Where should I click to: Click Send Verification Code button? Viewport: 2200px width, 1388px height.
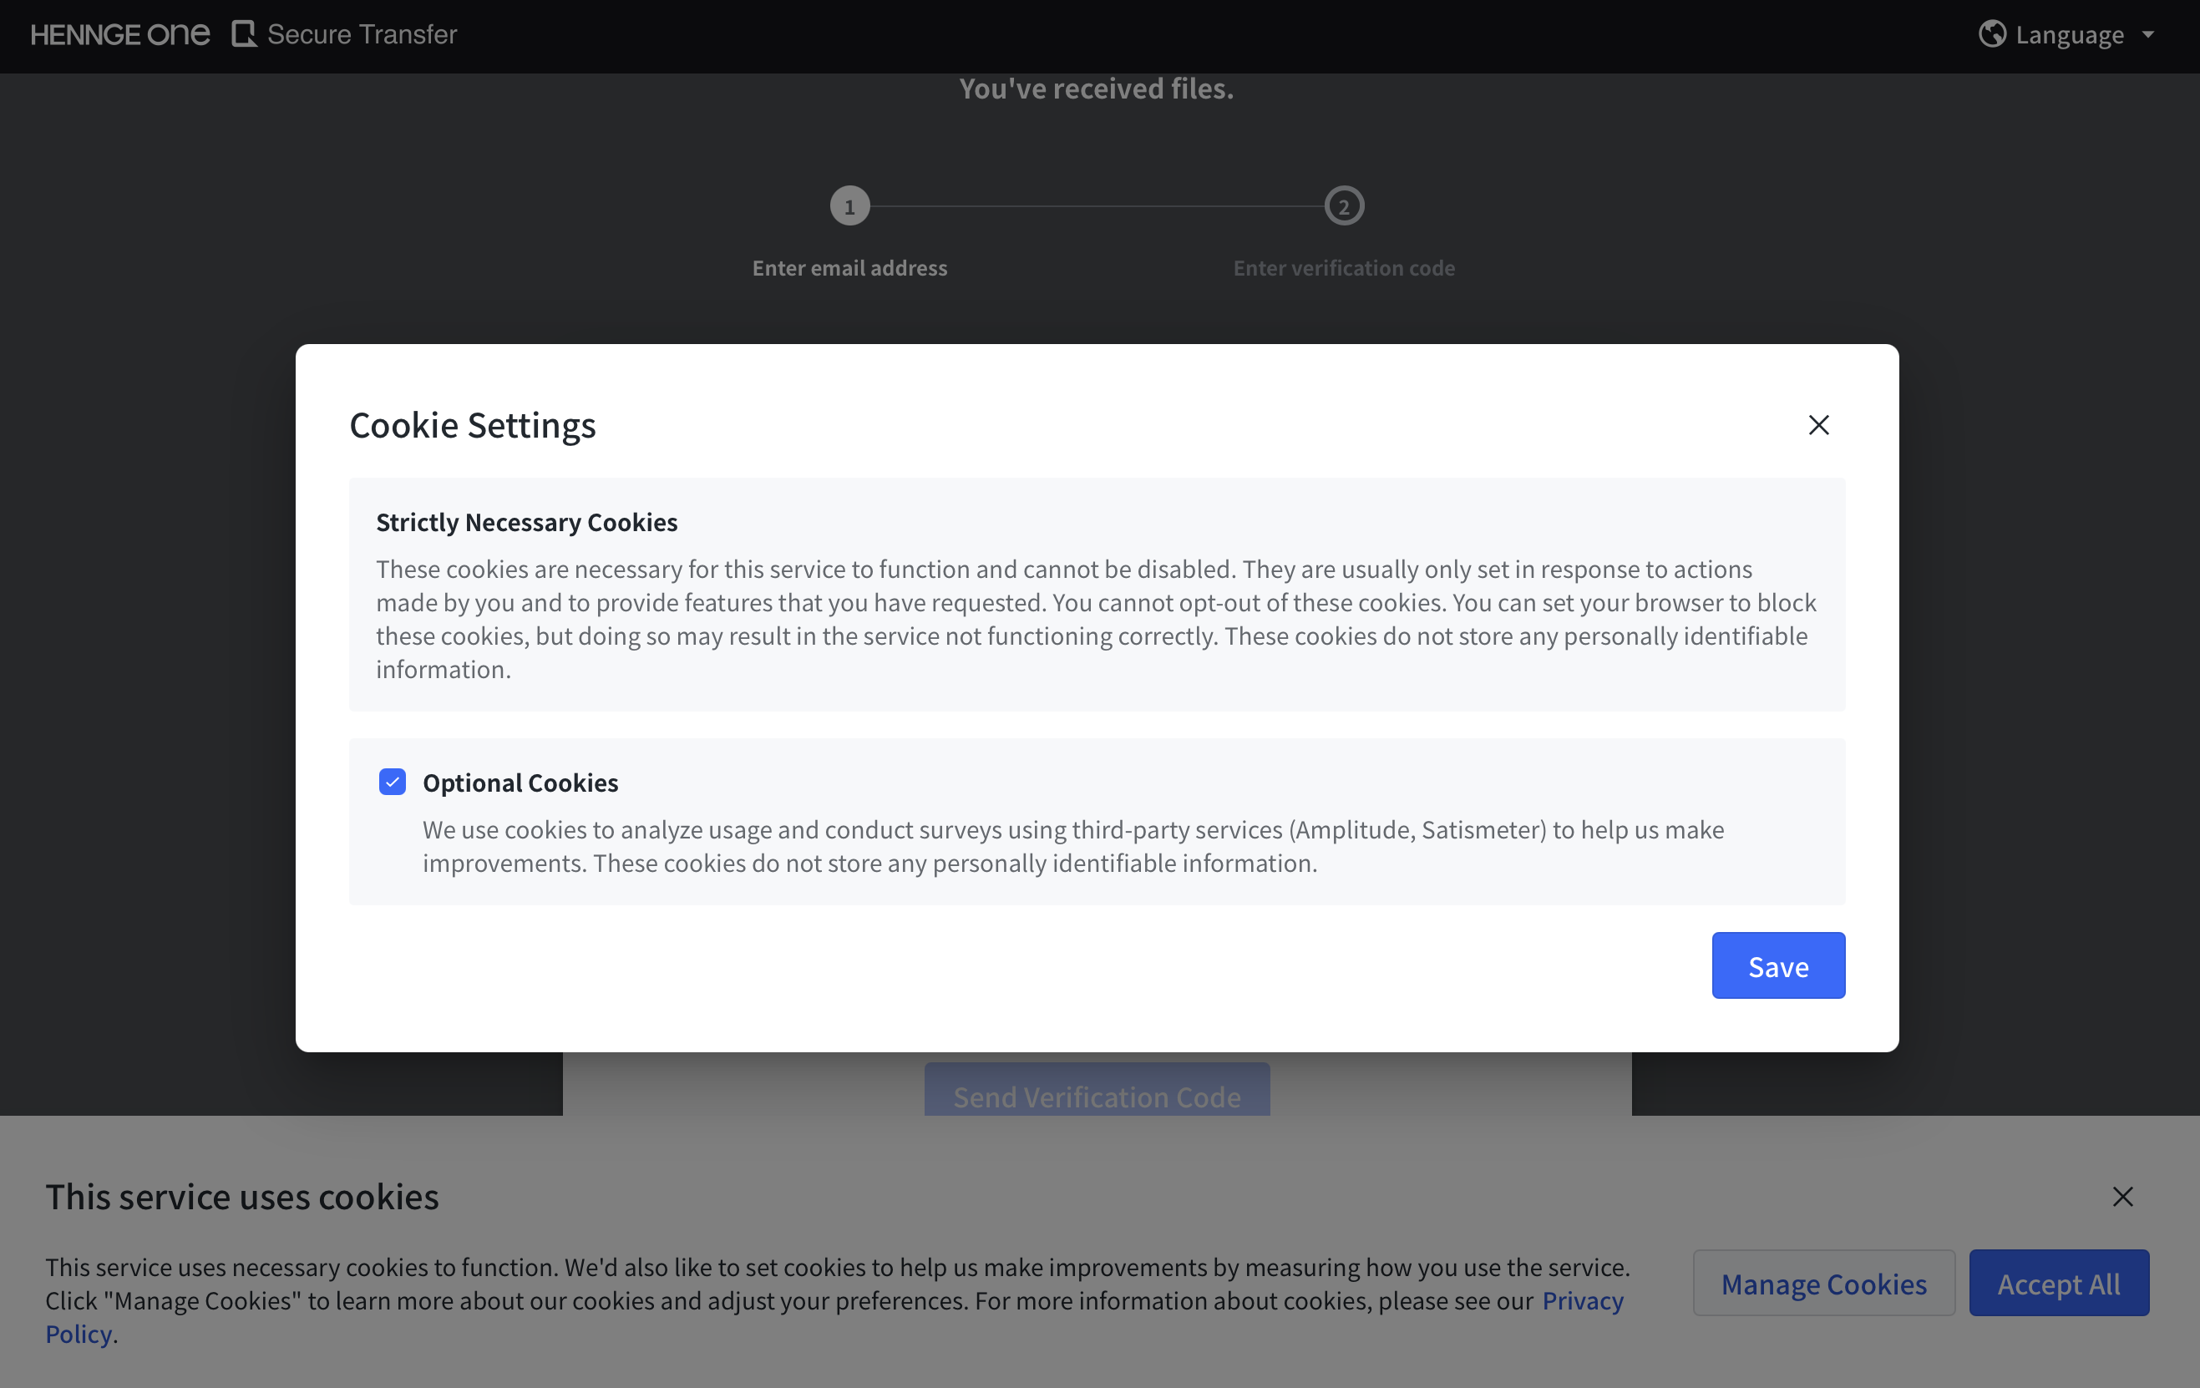point(1097,1089)
